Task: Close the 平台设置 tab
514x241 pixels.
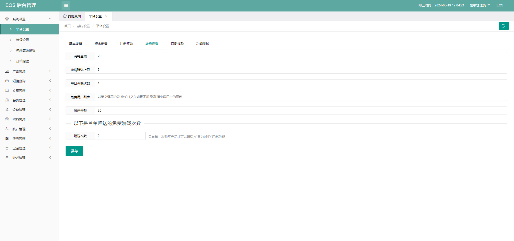Action: (x=106, y=16)
